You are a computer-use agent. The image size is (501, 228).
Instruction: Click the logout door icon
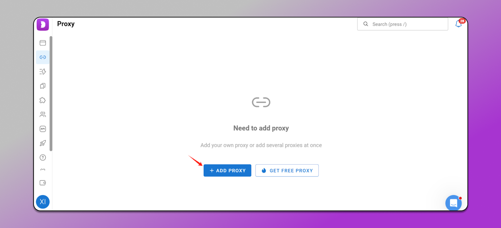(43, 183)
